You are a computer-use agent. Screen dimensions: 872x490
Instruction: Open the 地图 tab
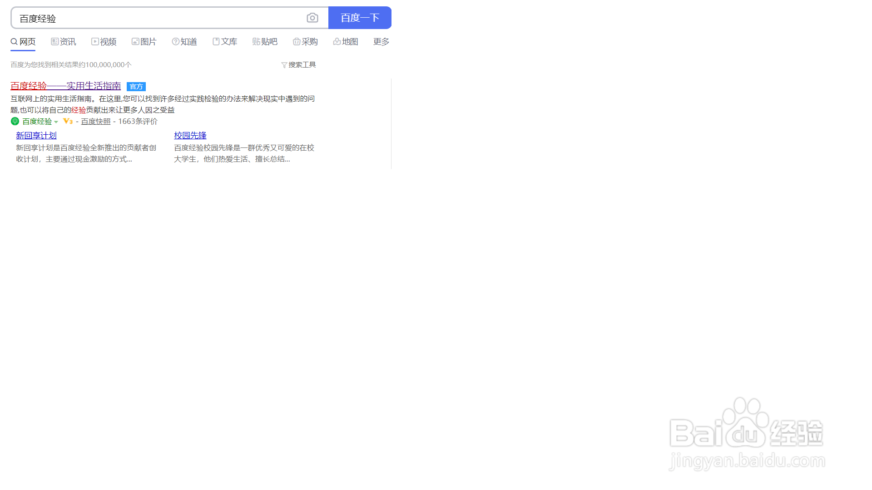[346, 42]
